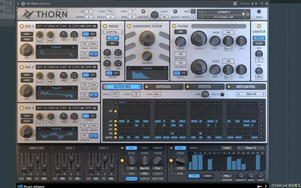
Task: Click the Glitch Seq lock icon
Action: click(x=139, y=87)
